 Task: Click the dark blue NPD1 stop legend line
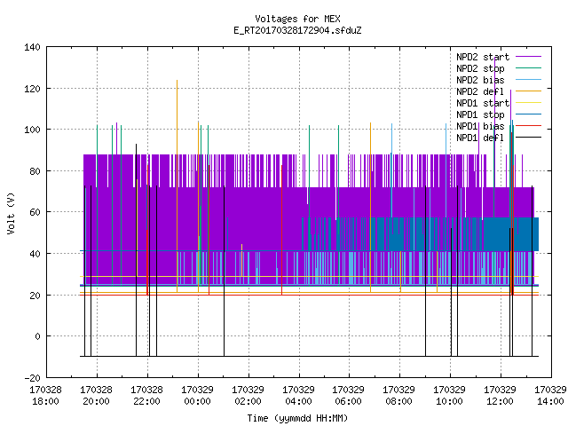coord(529,114)
